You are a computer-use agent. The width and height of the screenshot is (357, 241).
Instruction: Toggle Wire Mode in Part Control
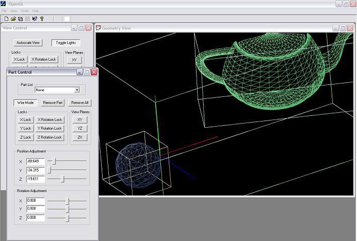(25, 102)
